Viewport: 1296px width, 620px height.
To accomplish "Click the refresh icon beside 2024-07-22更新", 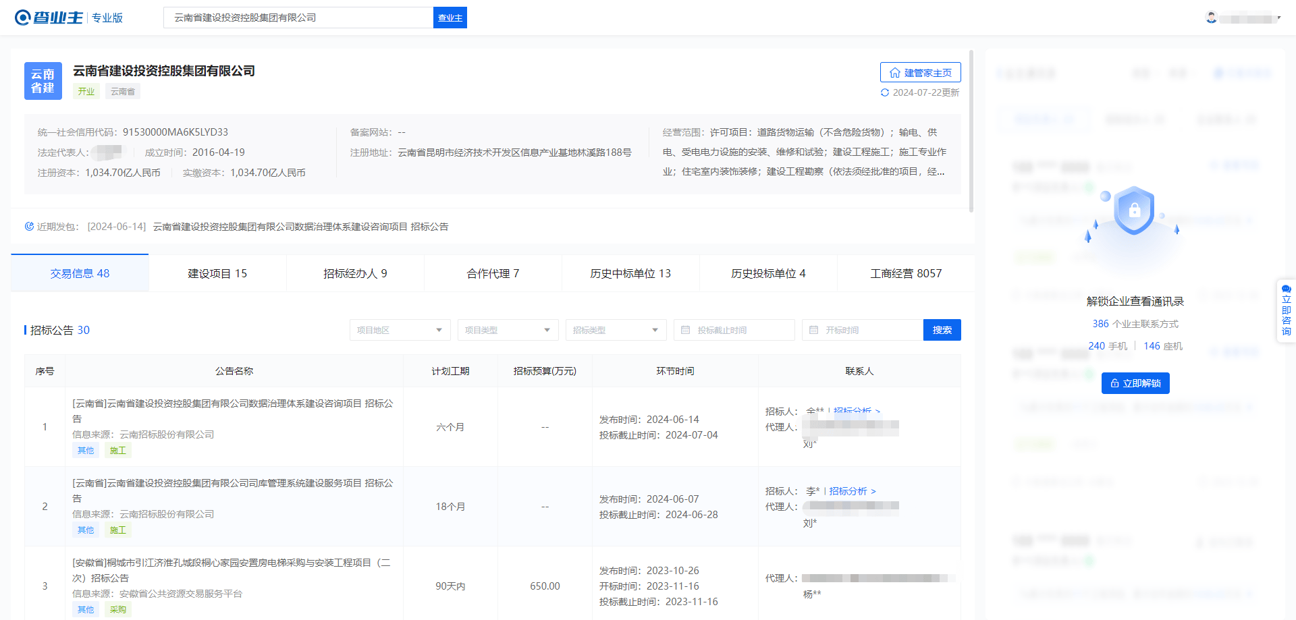I will click(885, 92).
